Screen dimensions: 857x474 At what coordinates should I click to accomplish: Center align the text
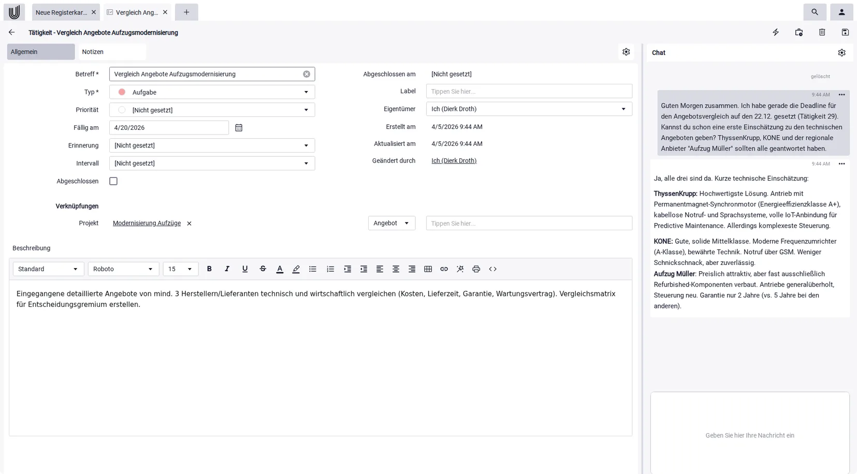pyautogui.click(x=396, y=269)
